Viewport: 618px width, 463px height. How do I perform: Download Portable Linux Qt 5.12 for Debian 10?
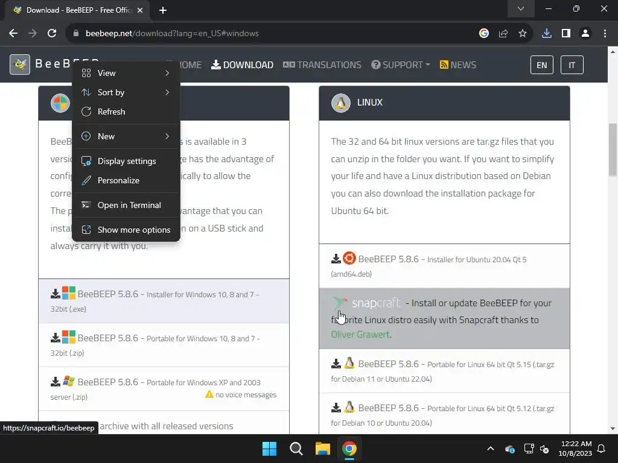click(x=444, y=415)
